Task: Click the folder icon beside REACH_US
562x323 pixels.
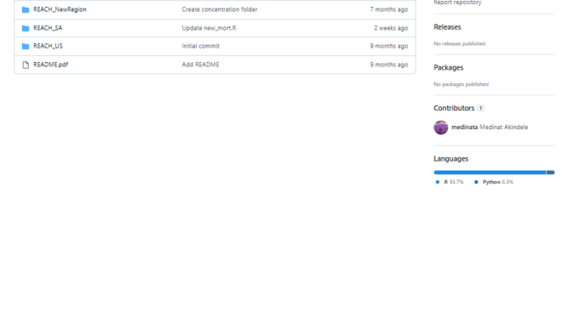Action: pos(26,46)
